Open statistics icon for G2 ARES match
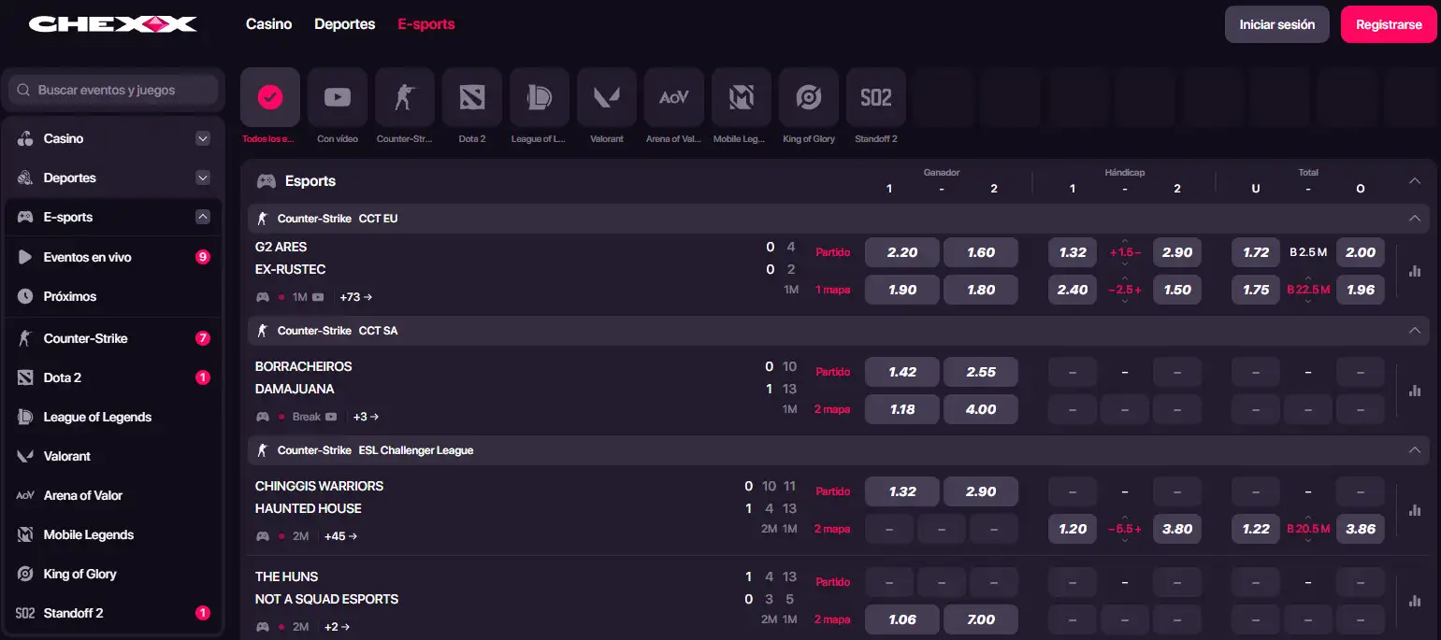Image resolution: width=1441 pixels, height=640 pixels. 1415,271
